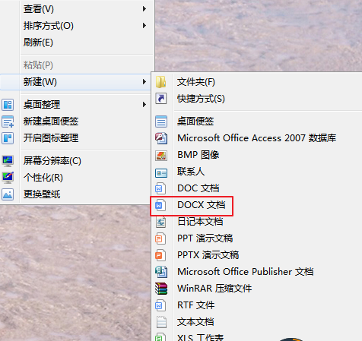Click the shortcut arrow icon beside 快捷方式(S)

point(161,99)
